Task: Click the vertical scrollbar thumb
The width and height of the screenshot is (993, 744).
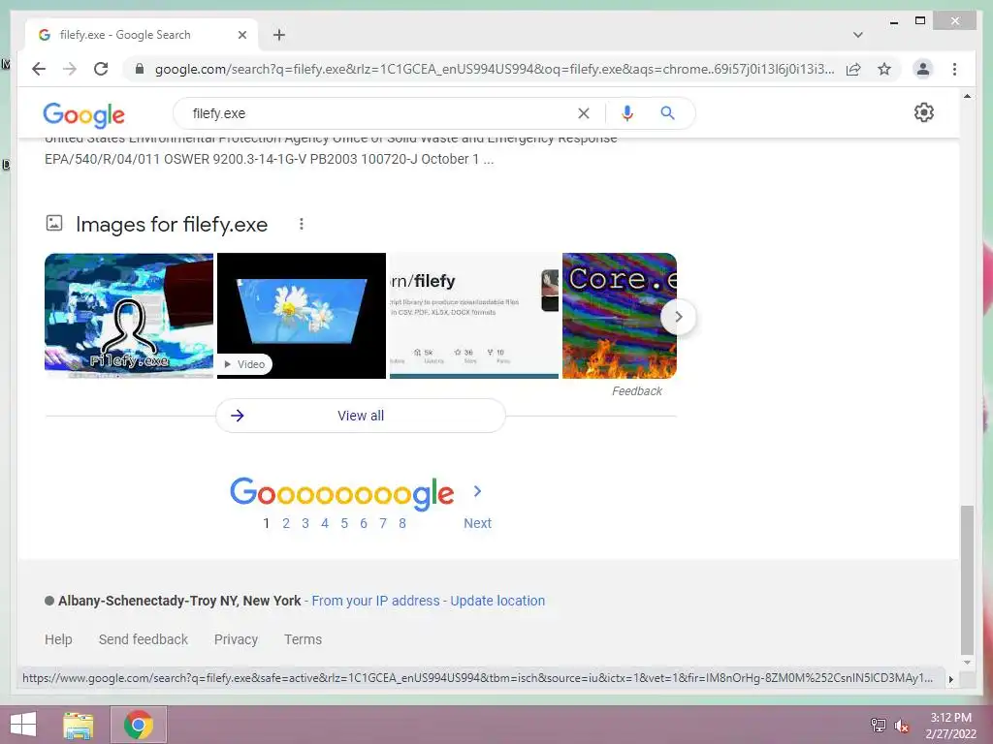Action: (967, 579)
